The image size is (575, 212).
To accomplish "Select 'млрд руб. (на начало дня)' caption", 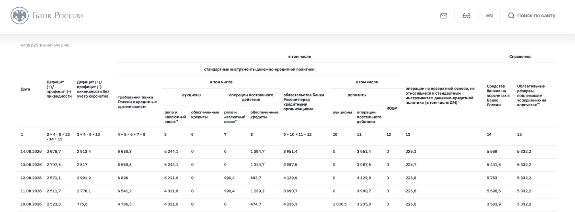I will point(45,45).
